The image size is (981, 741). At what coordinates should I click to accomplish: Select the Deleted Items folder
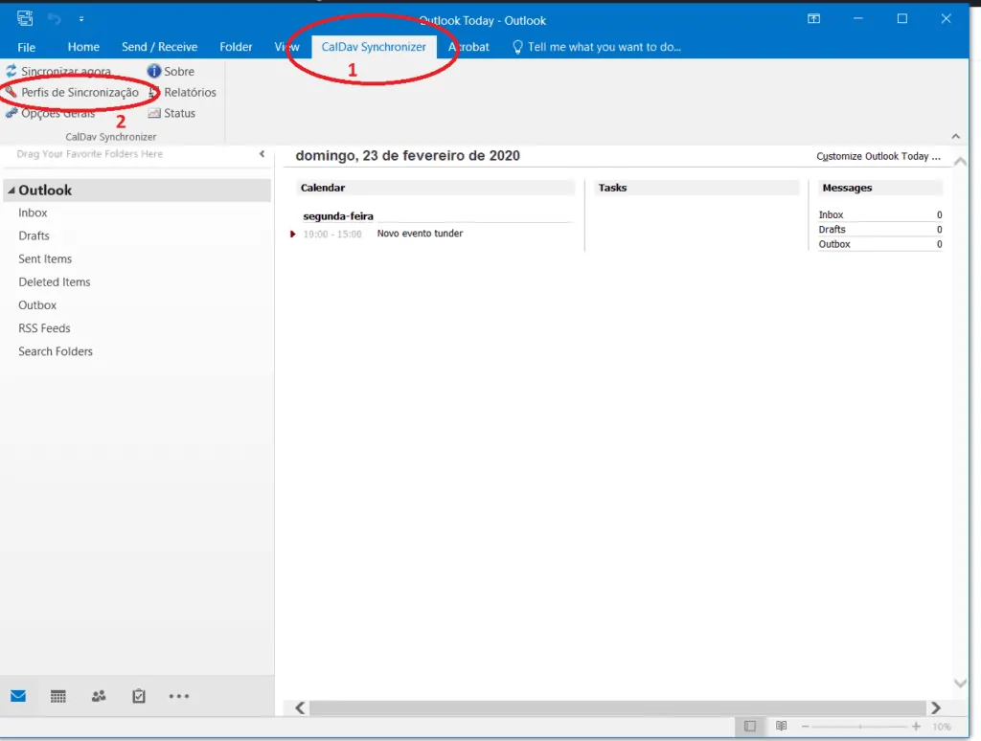pyautogui.click(x=55, y=282)
